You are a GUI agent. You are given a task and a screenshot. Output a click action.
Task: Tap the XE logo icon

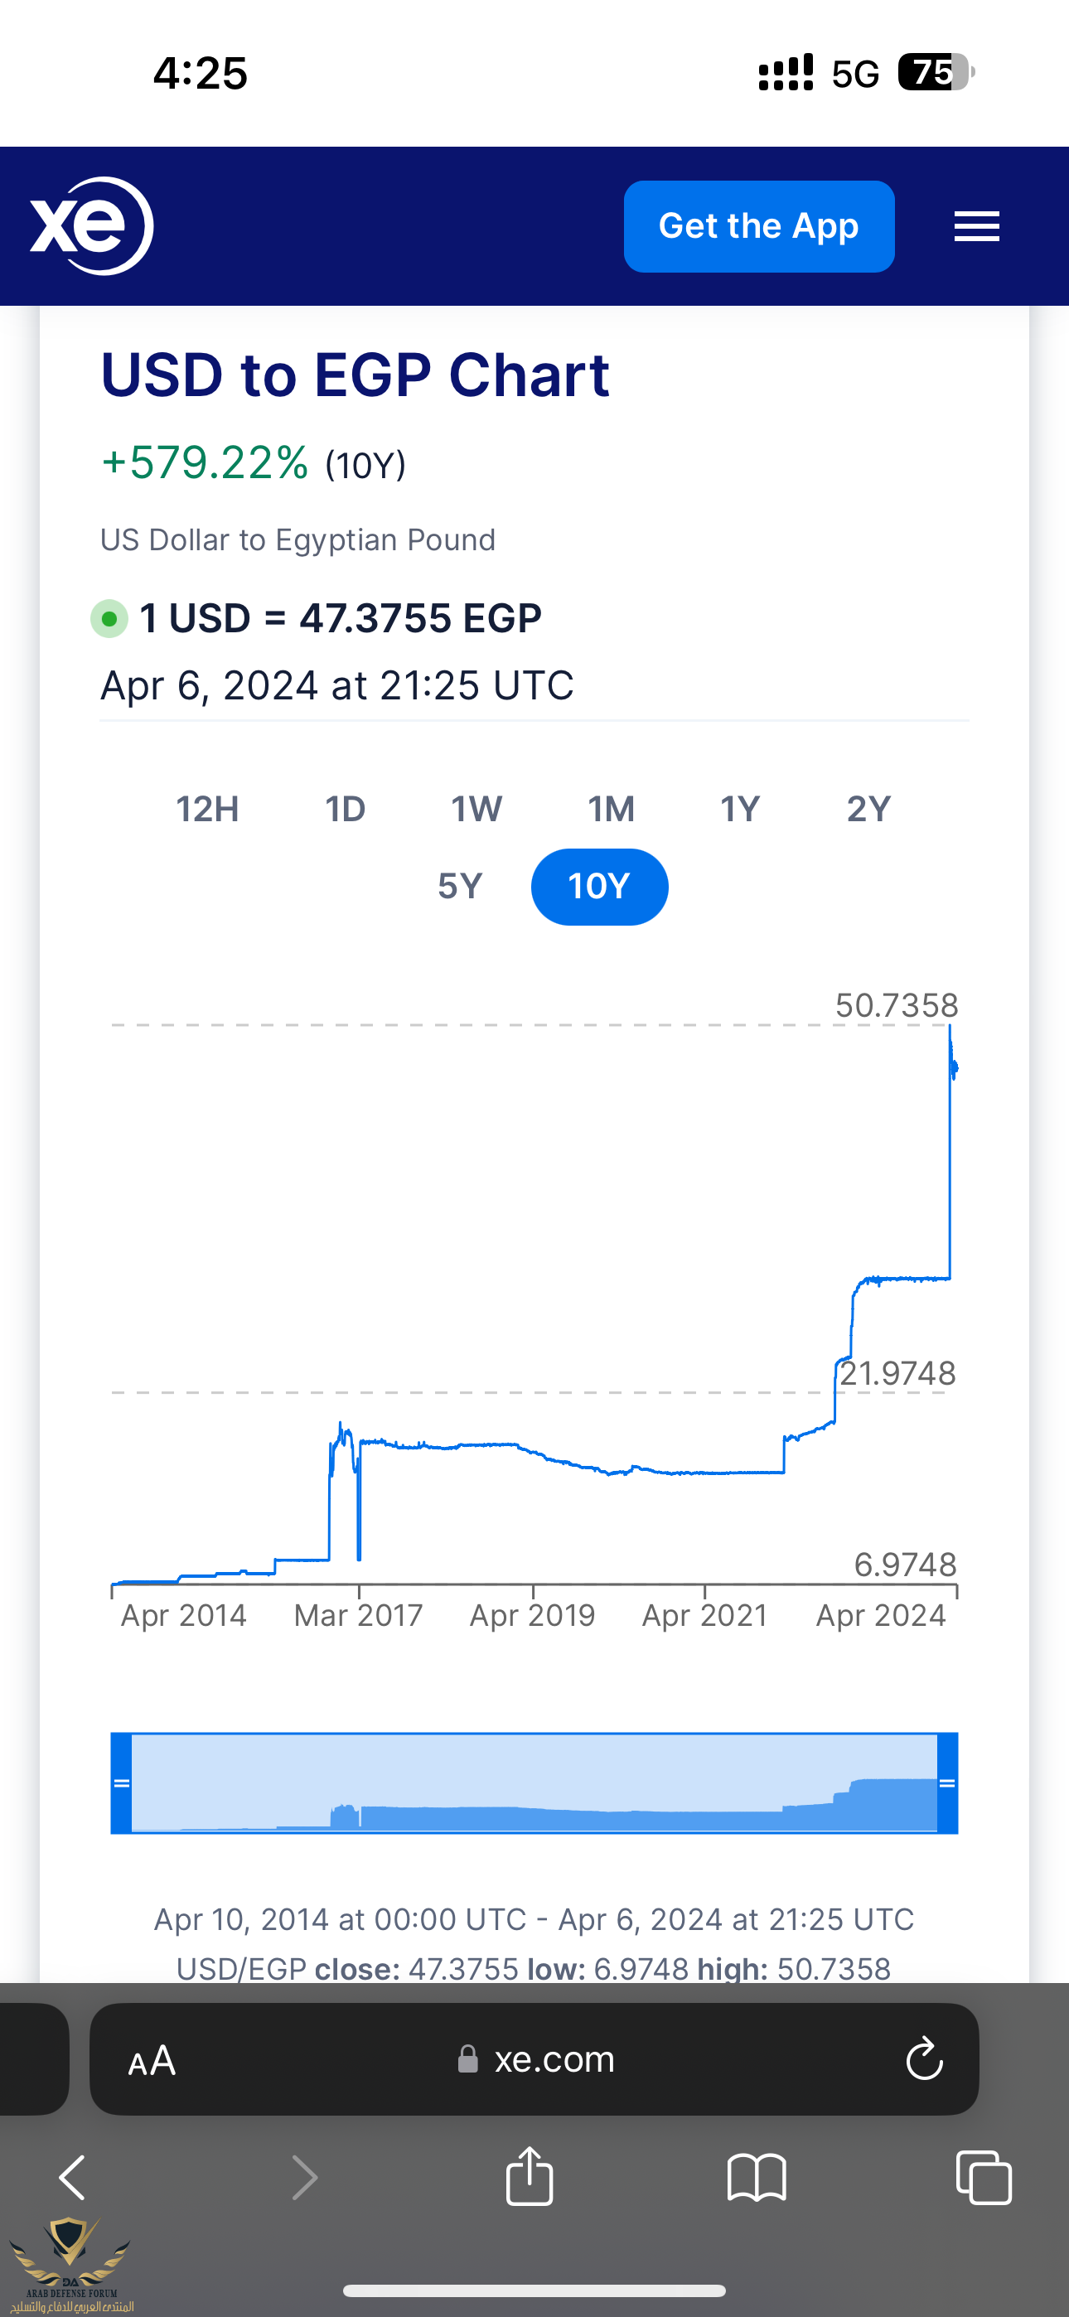click(92, 225)
